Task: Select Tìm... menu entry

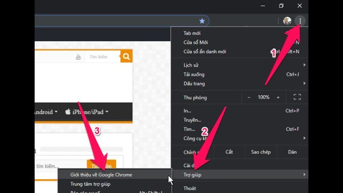Action: (240, 129)
